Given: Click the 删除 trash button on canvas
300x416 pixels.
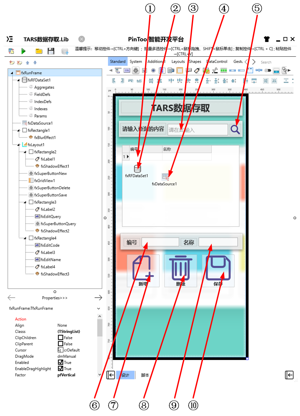Looking at the screenshot, I should (180, 271).
